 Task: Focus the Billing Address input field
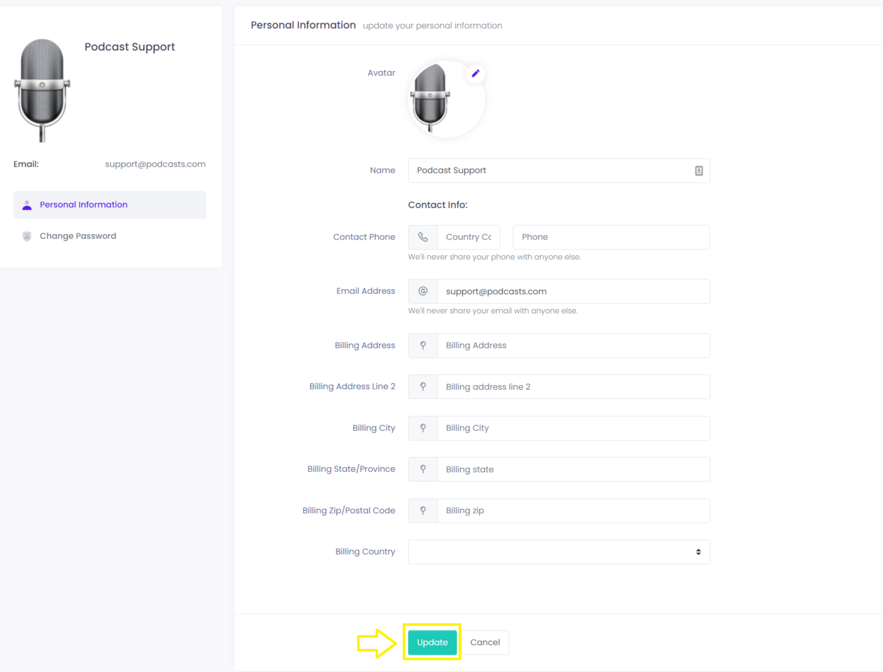574,346
